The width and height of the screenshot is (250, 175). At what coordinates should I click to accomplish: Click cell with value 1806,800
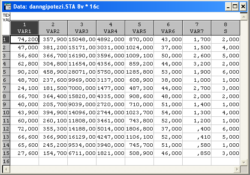coord(139,129)
